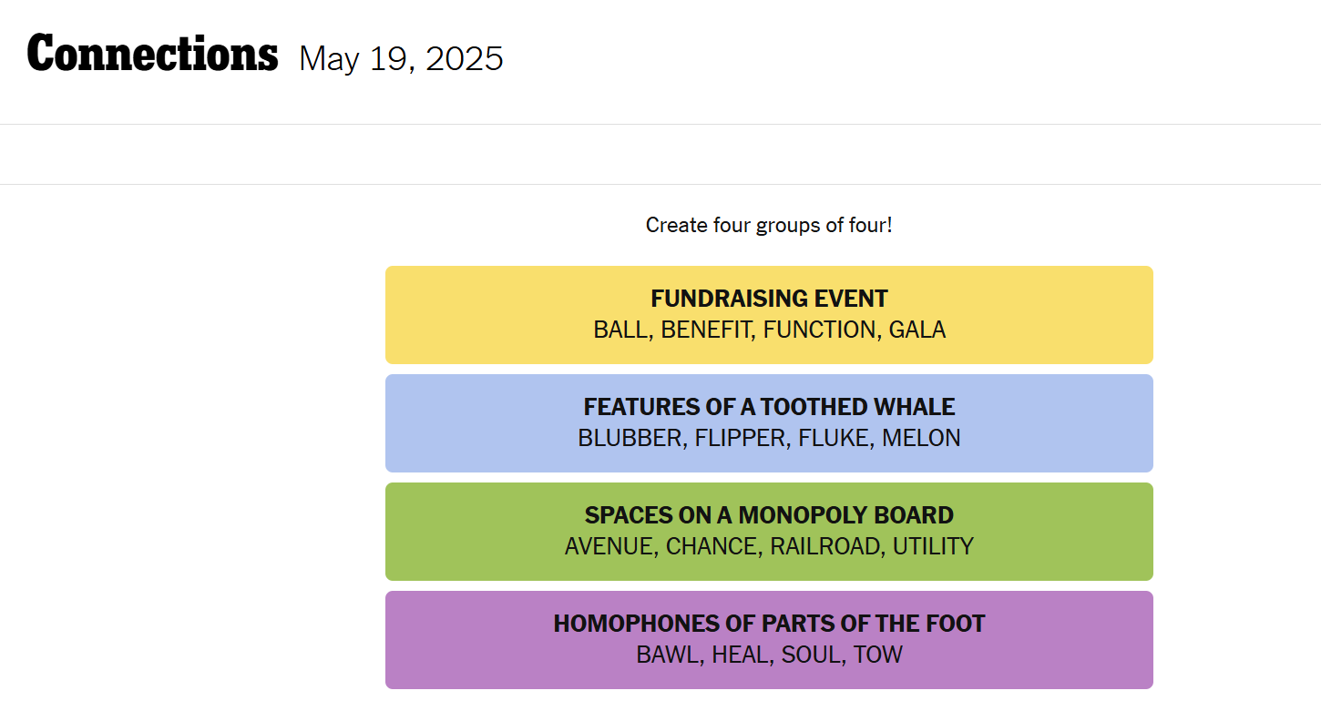1321x711 pixels.
Task: Click the word BENEFIT in yellow group
Action: 707,330
